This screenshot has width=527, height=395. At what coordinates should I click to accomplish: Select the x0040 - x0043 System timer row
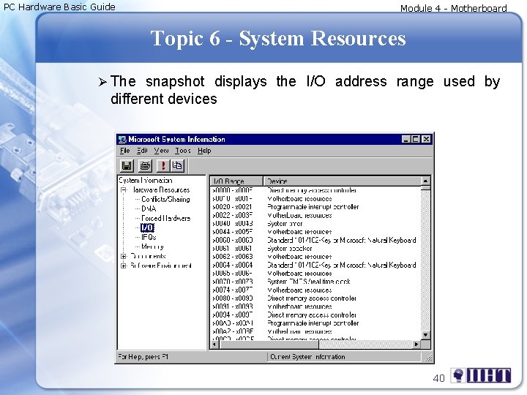click(315, 223)
